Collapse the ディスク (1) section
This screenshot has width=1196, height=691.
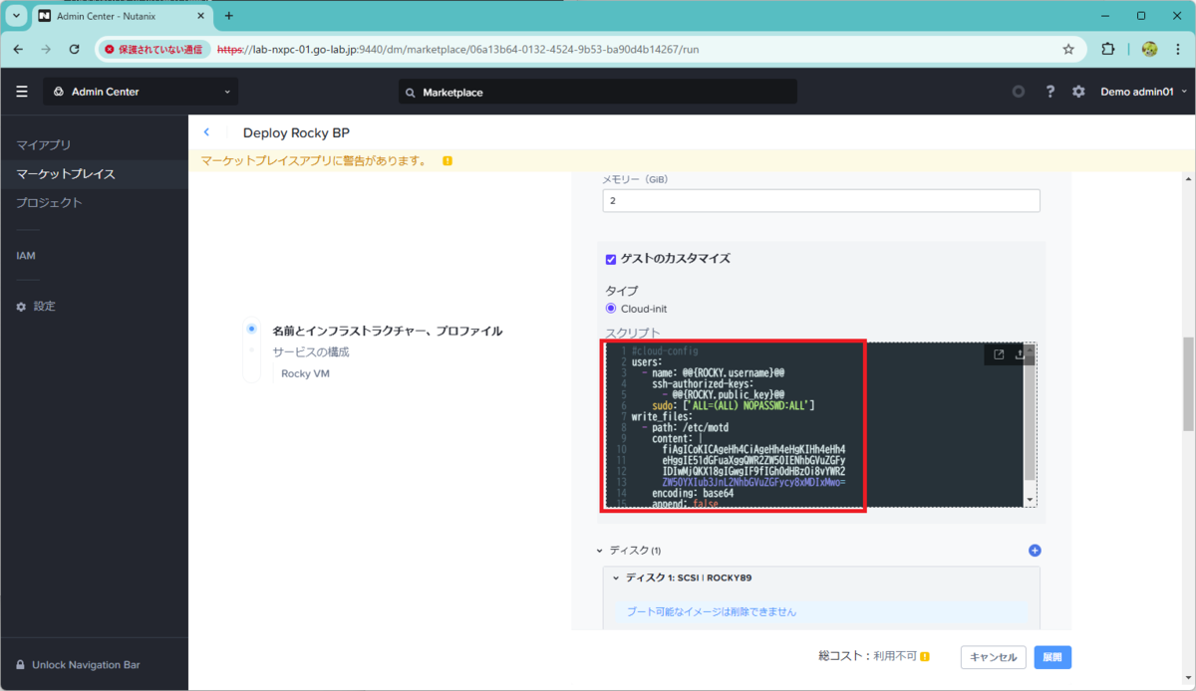click(600, 551)
